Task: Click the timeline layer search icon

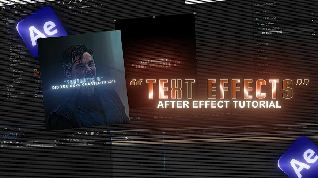Action: click(x=24, y=135)
